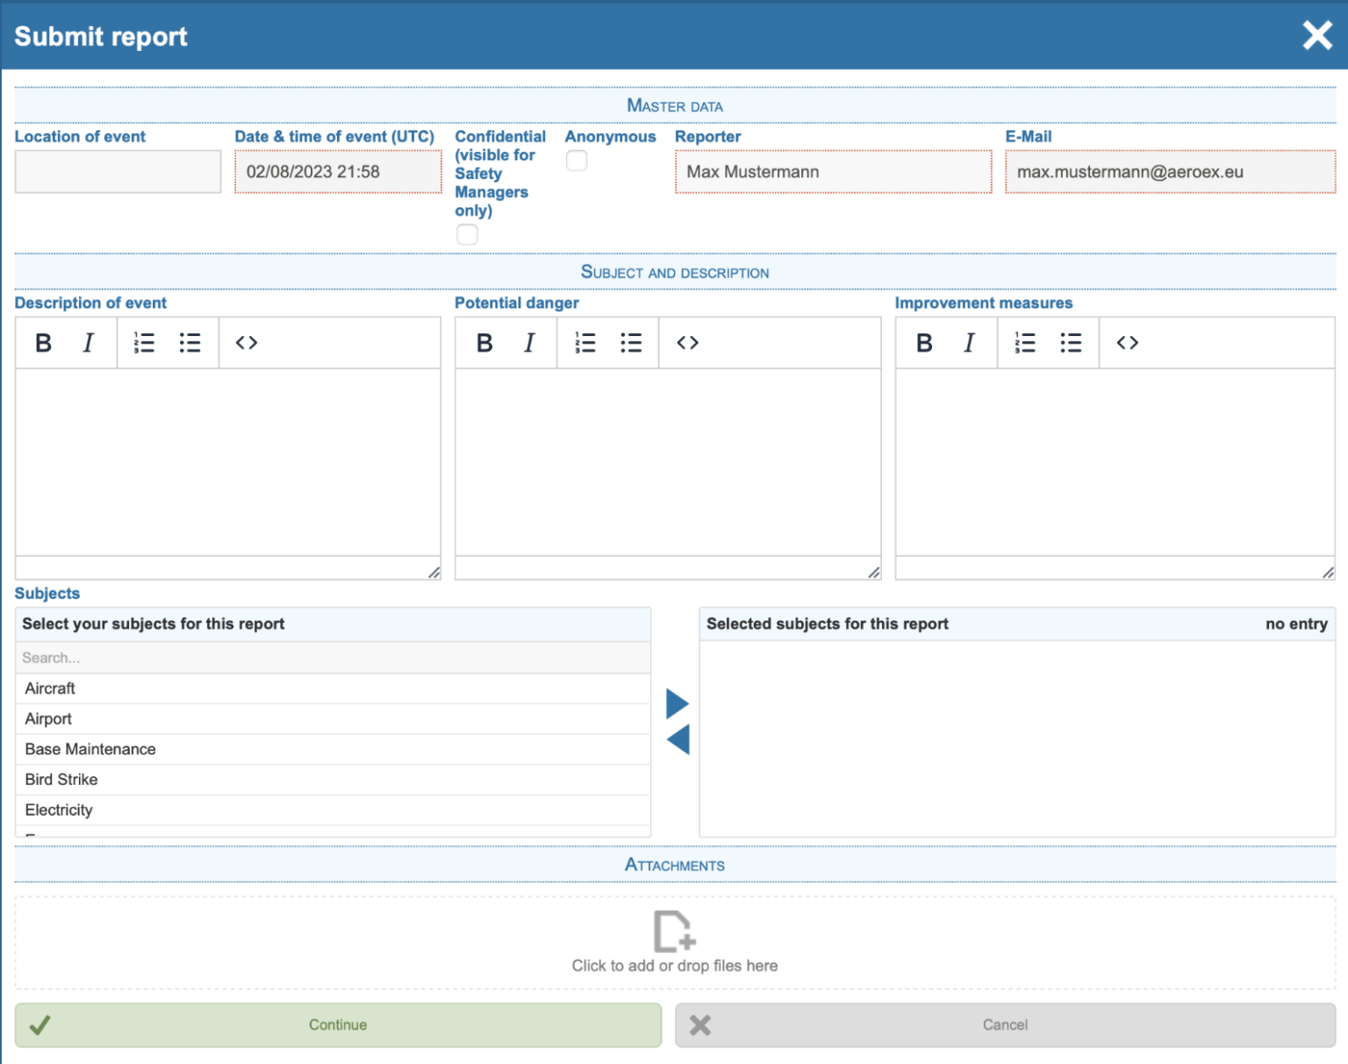
Task: Click left arrow to remove selected subject
Action: (x=677, y=739)
